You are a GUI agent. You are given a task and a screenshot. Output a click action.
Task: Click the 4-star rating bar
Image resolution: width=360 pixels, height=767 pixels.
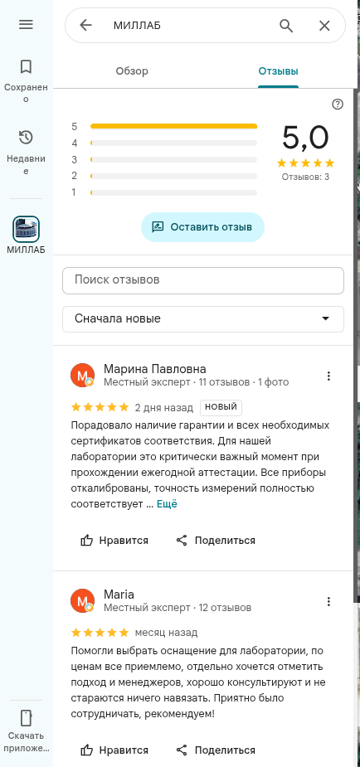tap(173, 143)
